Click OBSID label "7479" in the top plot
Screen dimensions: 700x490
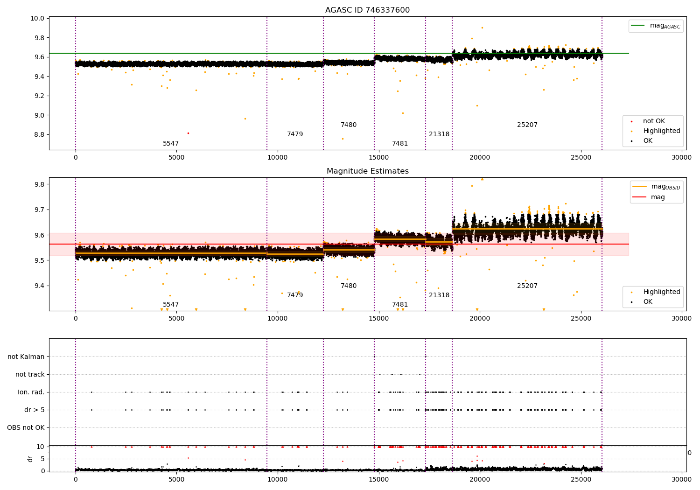click(295, 134)
